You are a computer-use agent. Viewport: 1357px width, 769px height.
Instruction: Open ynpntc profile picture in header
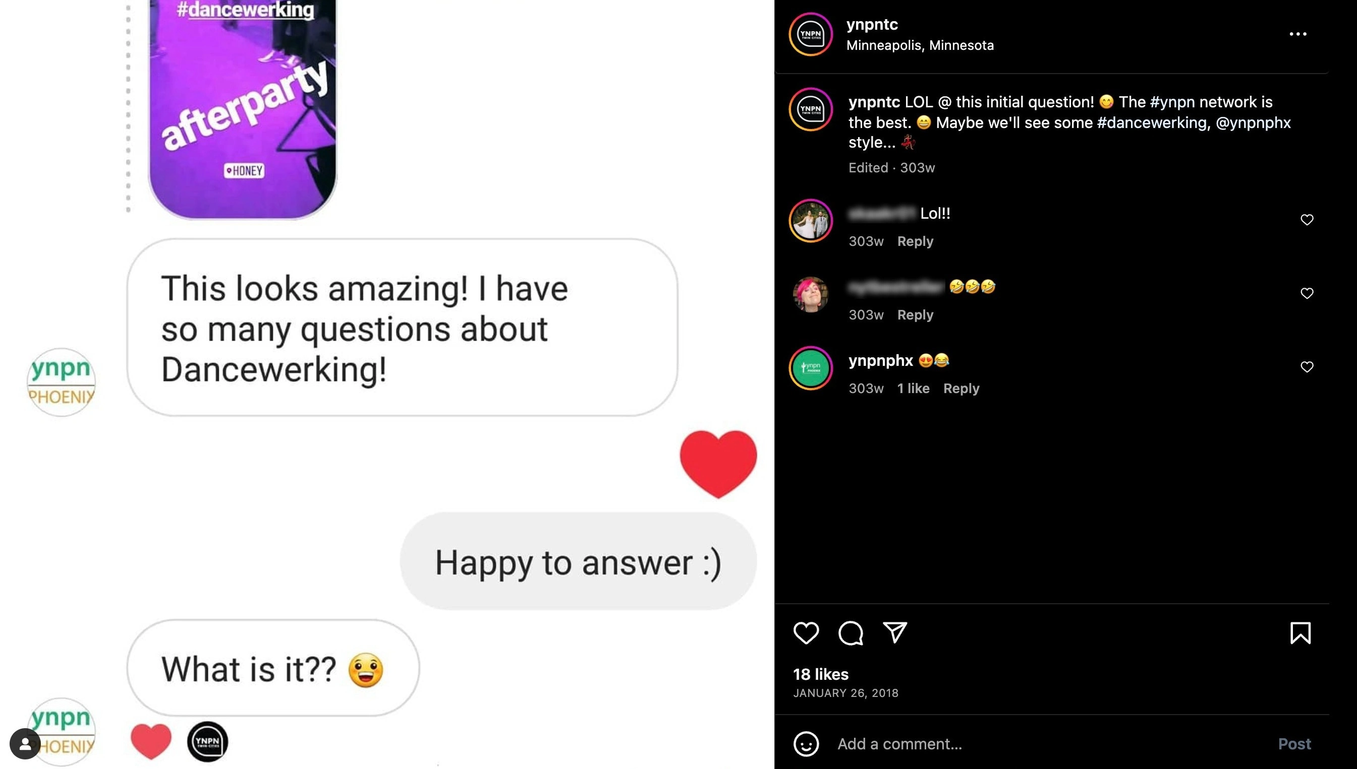(x=810, y=34)
